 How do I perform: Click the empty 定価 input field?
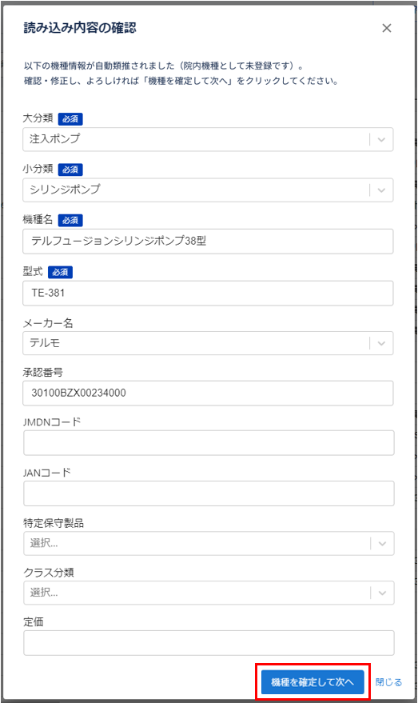[x=209, y=643]
